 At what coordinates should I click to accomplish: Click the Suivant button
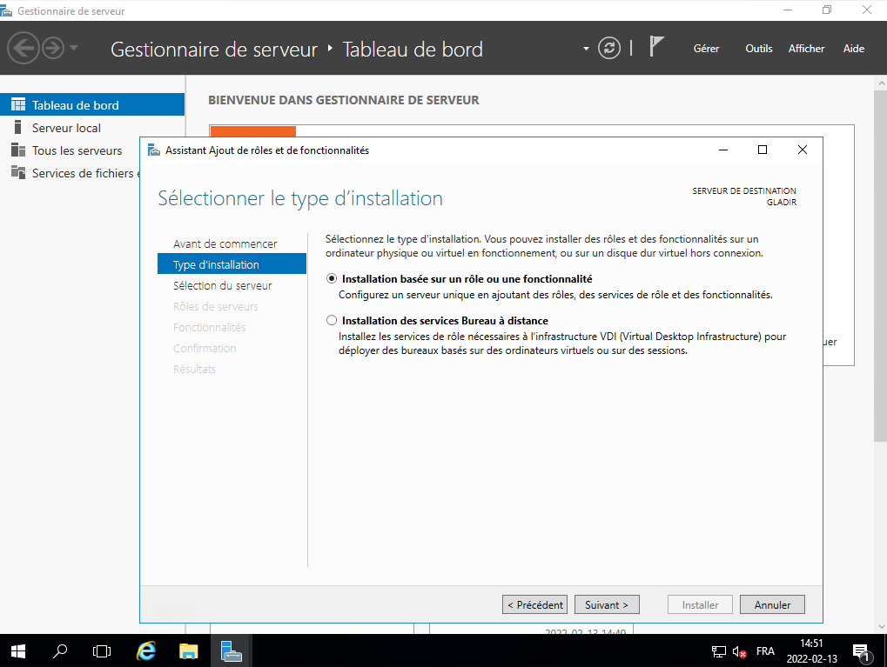coord(607,605)
